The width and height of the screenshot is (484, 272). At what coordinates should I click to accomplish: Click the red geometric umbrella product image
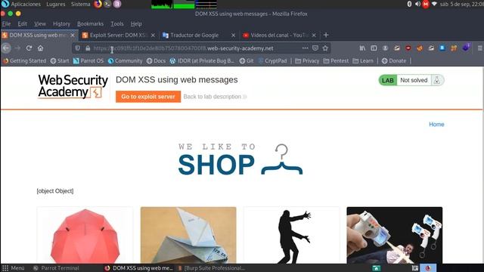coord(85,235)
